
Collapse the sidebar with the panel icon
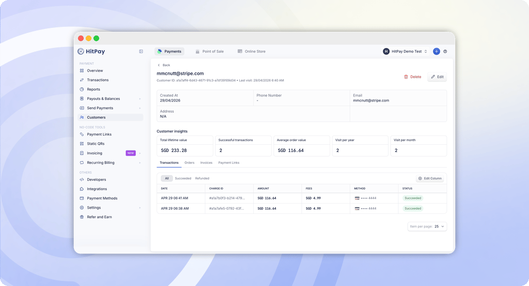tap(141, 52)
